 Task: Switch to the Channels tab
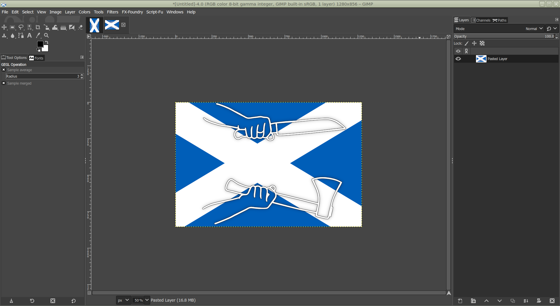click(481, 20)
